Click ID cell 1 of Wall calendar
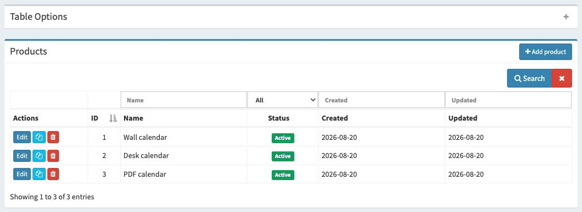Image resolution: width=582 pixels, height=212 pixels. pos(104,137)
